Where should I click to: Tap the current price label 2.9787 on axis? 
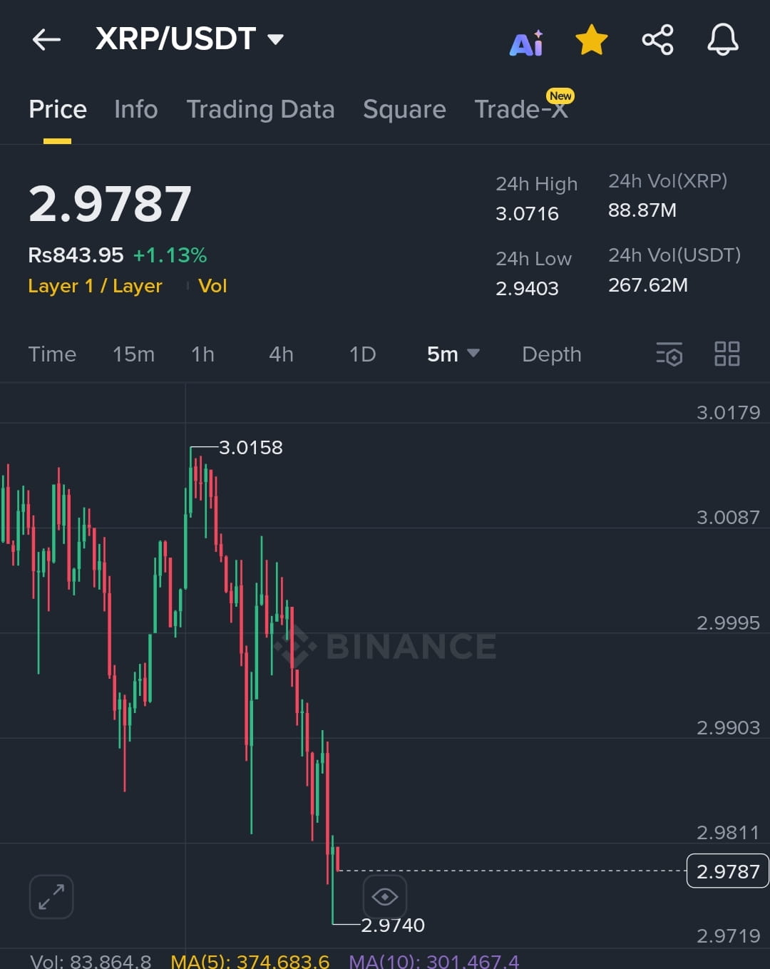(x=727, y=871)
